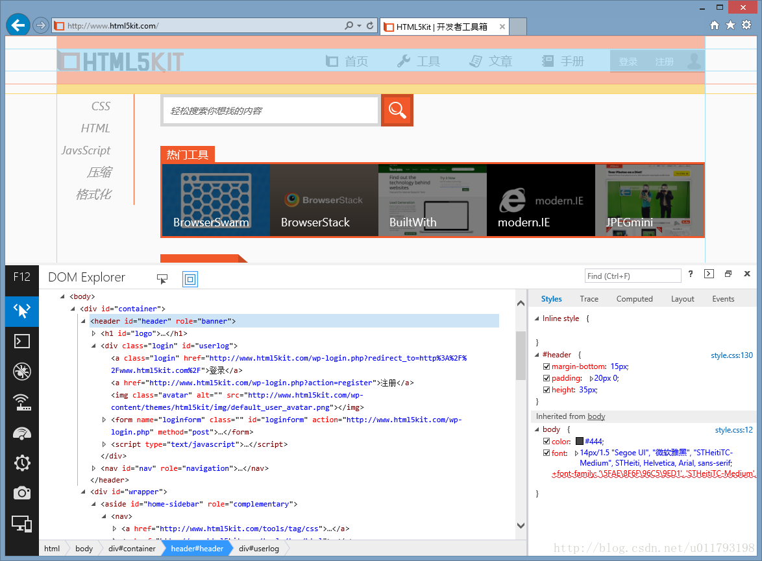
Task: Click the Select element pointer icon
Action: click(162, 279)
